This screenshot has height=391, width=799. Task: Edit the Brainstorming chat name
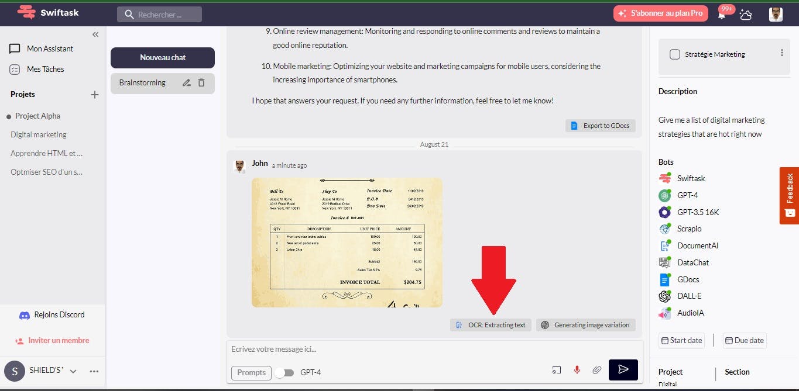[x=187, y=83]
